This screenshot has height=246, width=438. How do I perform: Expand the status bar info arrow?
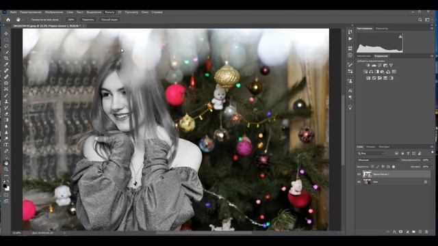[64, 232]
